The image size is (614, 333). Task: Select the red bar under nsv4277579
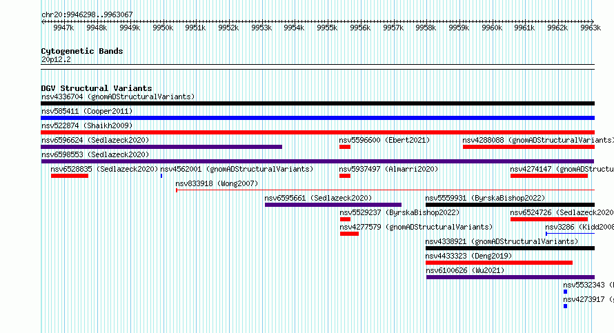coord(349,234)
